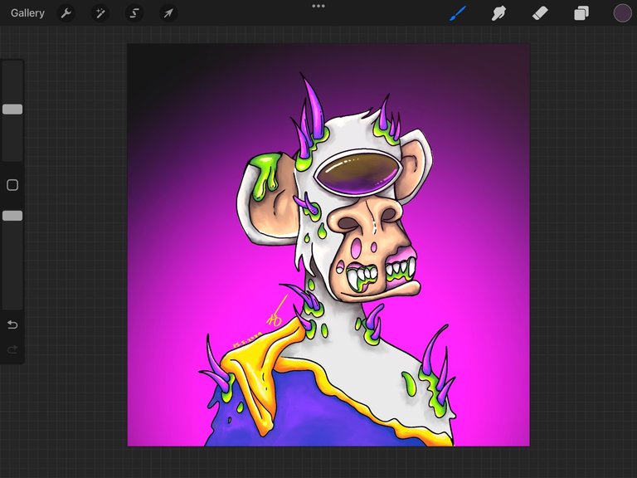
Task: Tap the square modify button in sidebar
Action: click(12, 185)
